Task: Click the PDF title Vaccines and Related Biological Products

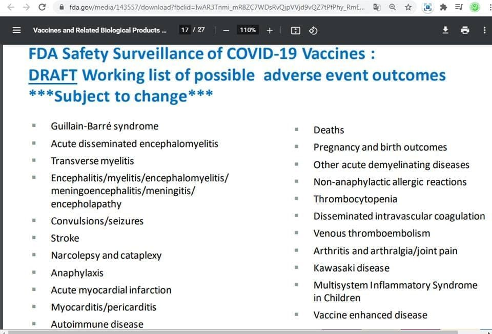Action: click(100, 30)
